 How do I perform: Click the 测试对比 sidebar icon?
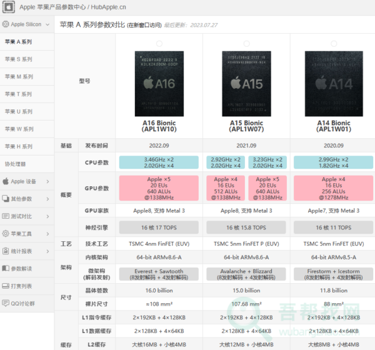(6, 216)
